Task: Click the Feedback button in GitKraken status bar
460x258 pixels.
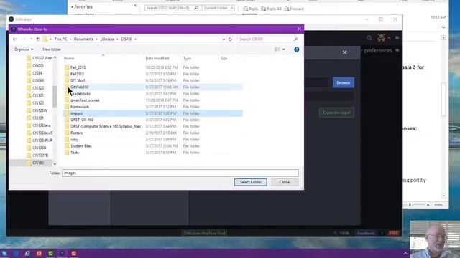Action: 366,233
